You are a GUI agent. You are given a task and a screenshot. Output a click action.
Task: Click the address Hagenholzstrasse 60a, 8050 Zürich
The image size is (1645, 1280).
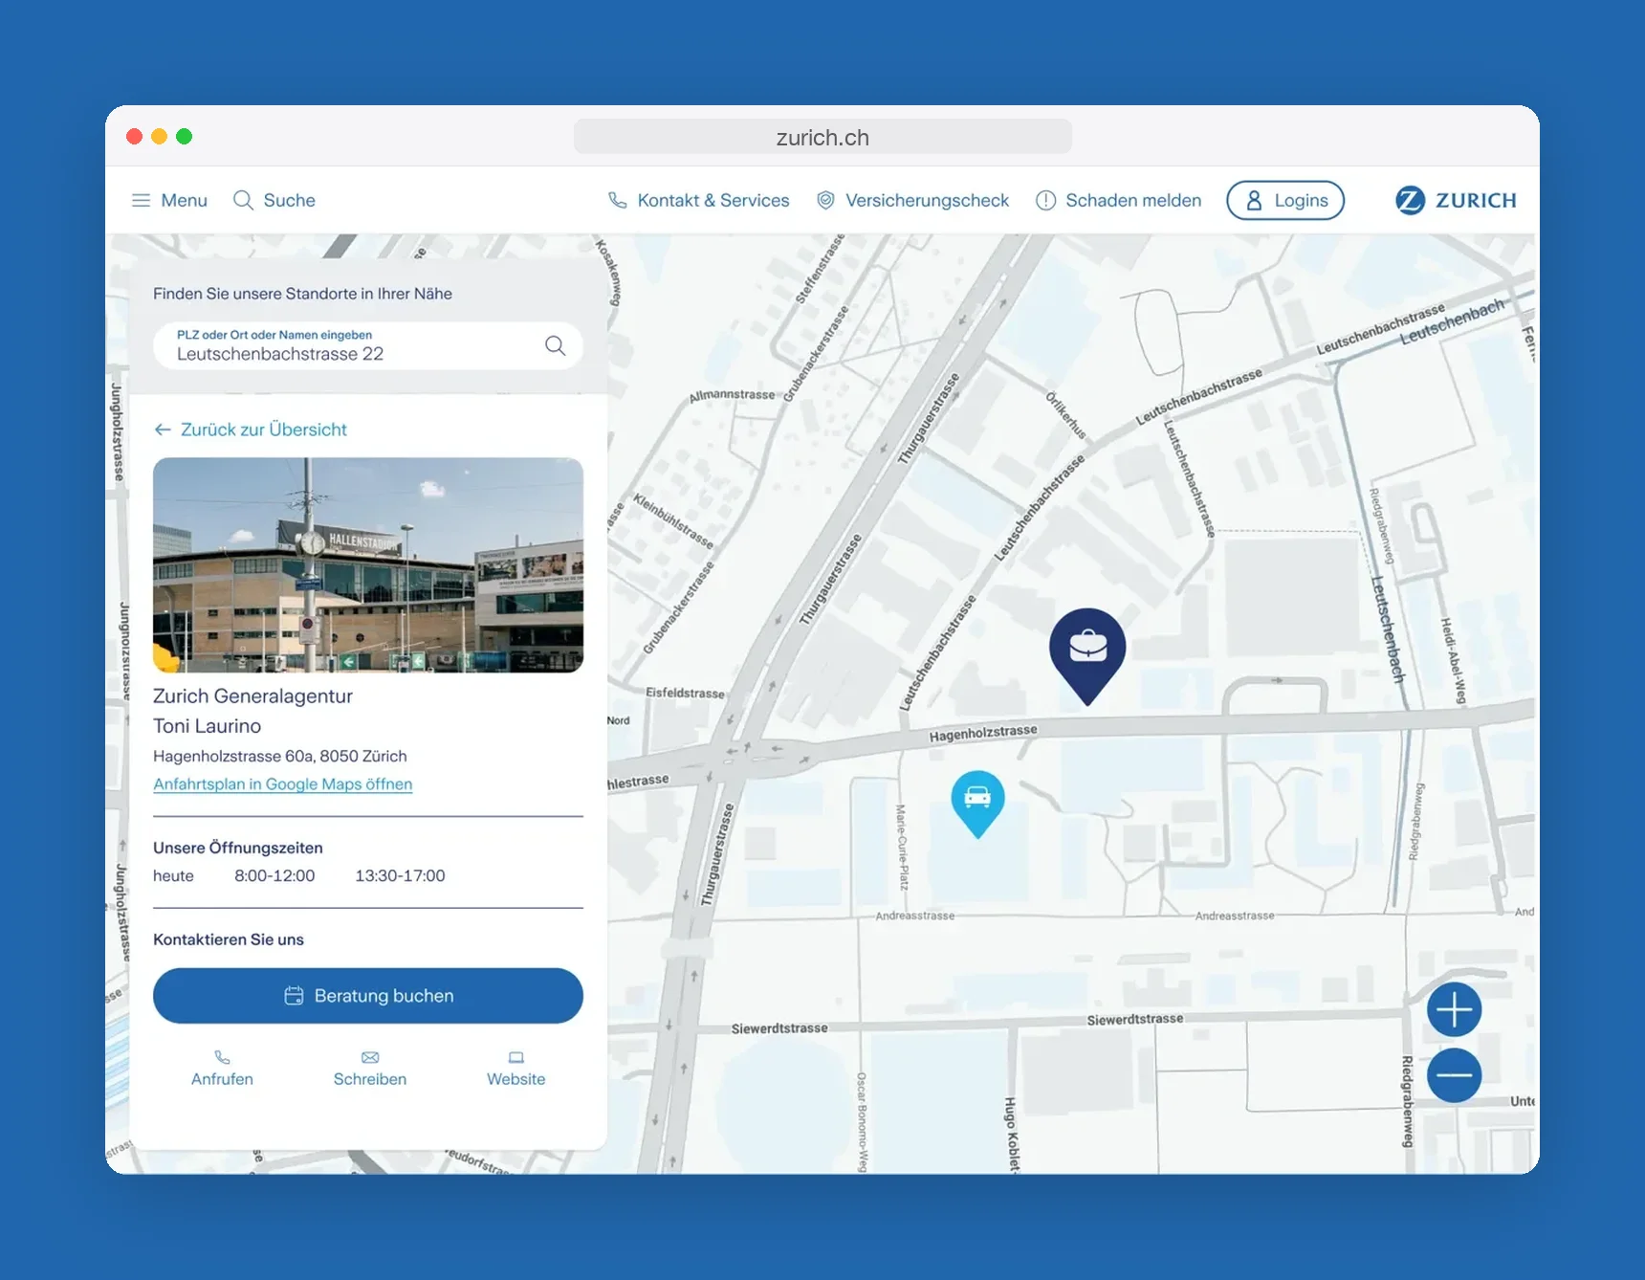(x=280, y=756)
